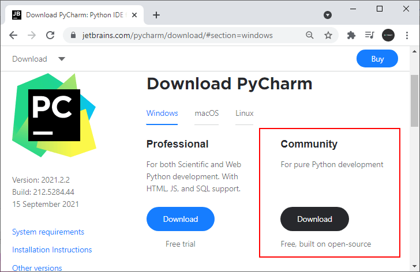View site info via the padlock icon
The width and height of the screenshot is (420, 272).
click(73, 35)
